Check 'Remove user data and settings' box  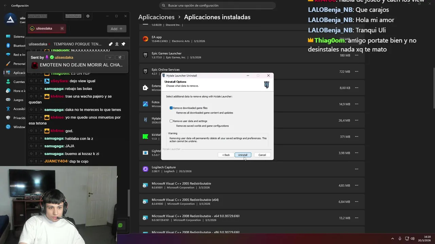pos(171,121)
